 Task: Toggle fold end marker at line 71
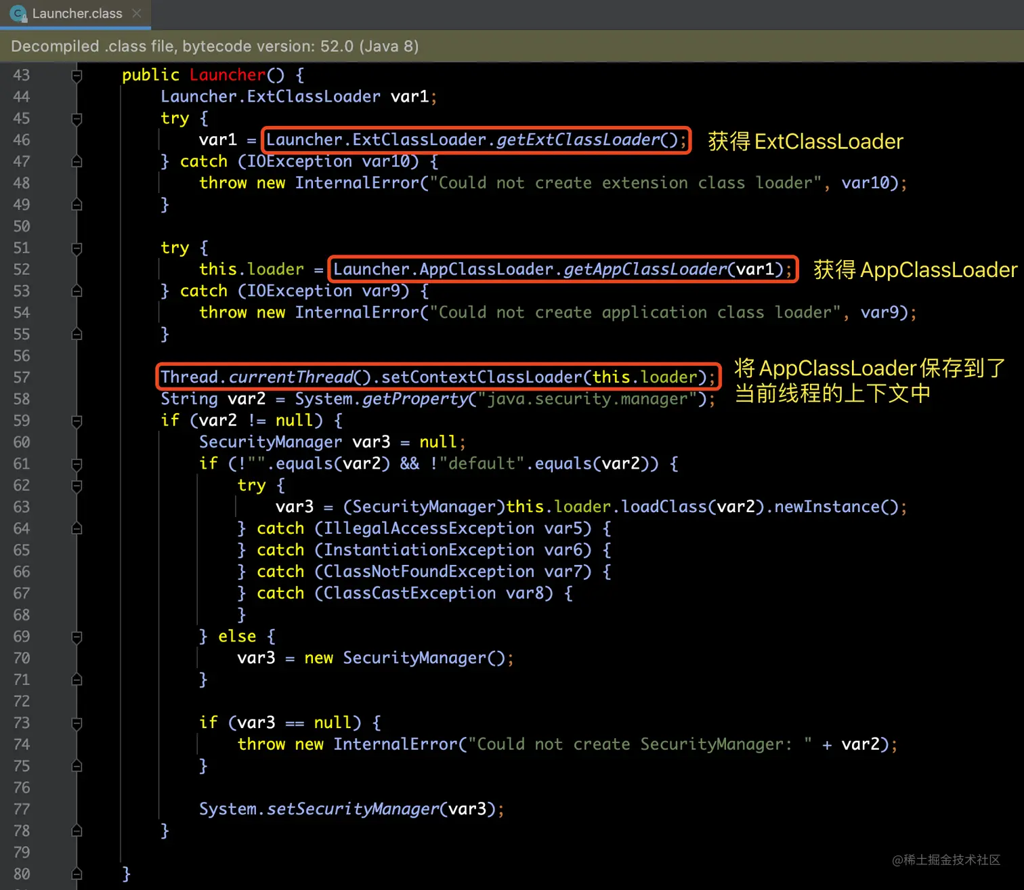coord(77,679)
